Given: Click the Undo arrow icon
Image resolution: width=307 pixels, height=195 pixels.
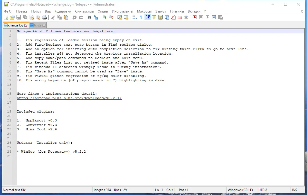Looking at the screenshot, I should tap(74, 17).
